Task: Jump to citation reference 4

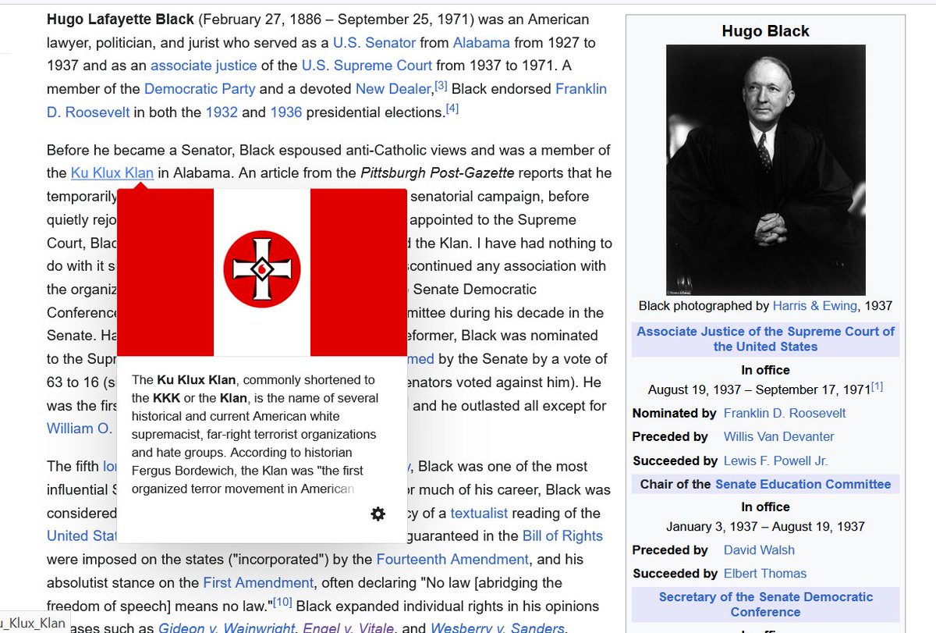Action: tap(452, 108)
